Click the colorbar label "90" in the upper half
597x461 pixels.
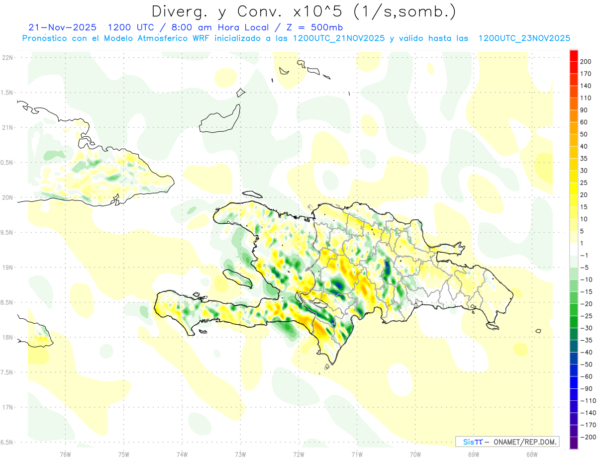(584, 110)
